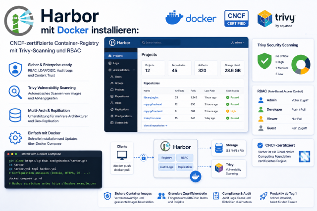Screen dimensions: 317x211
Task: Click the padlock icon between Clients and Harbor
Action: (x=143, y=157)
